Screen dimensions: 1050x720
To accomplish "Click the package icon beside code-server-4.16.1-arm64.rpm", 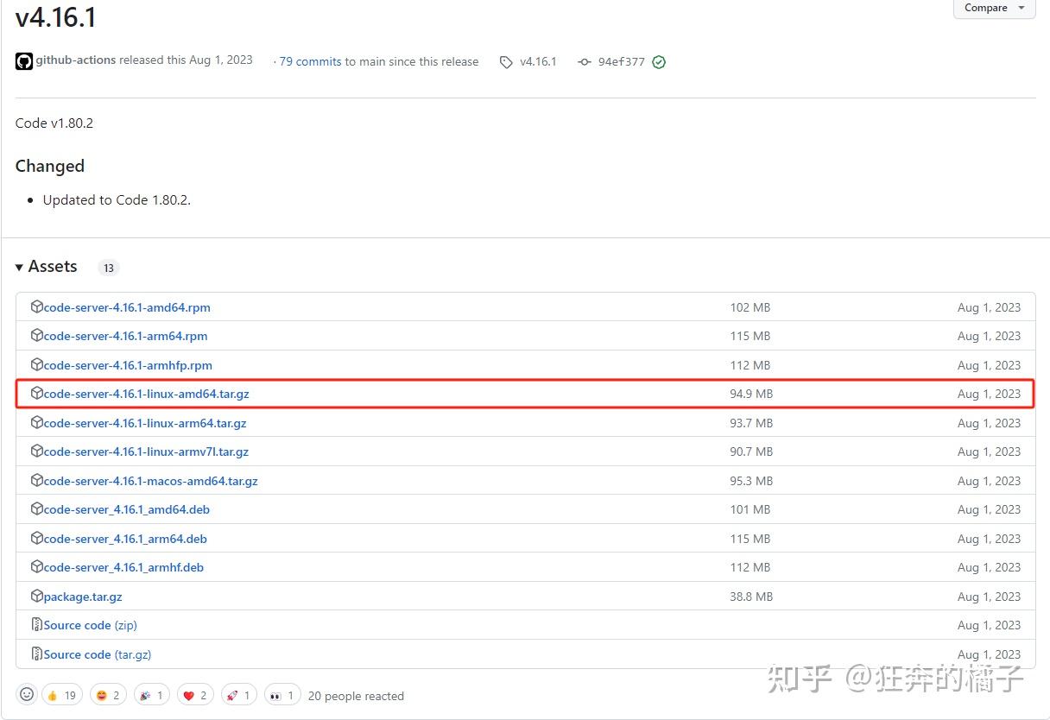I will (x=36, y=336).
